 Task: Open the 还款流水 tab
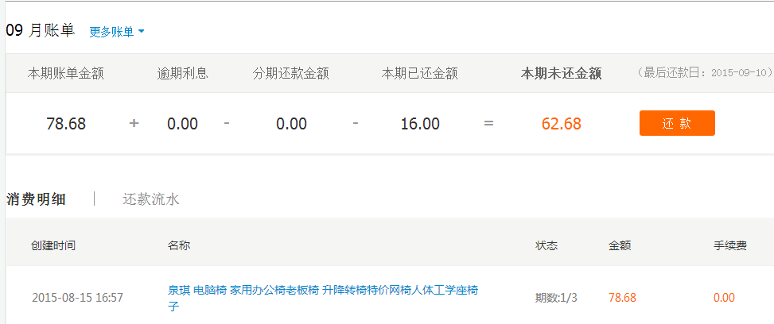tap(151, 199)
